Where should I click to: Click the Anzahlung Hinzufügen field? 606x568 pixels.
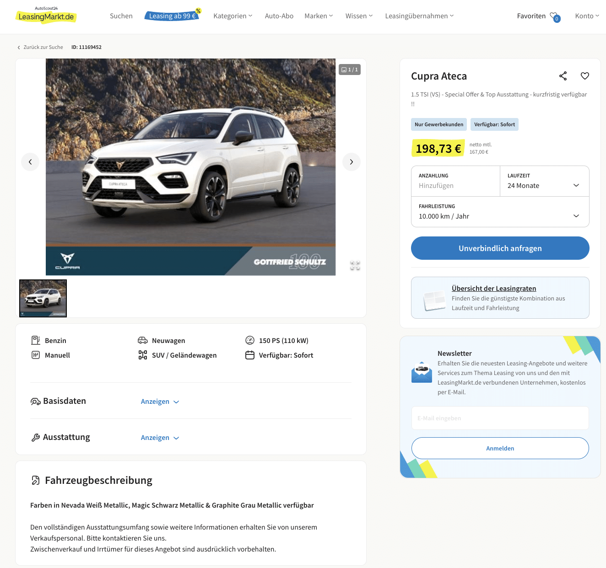point(456,181)
